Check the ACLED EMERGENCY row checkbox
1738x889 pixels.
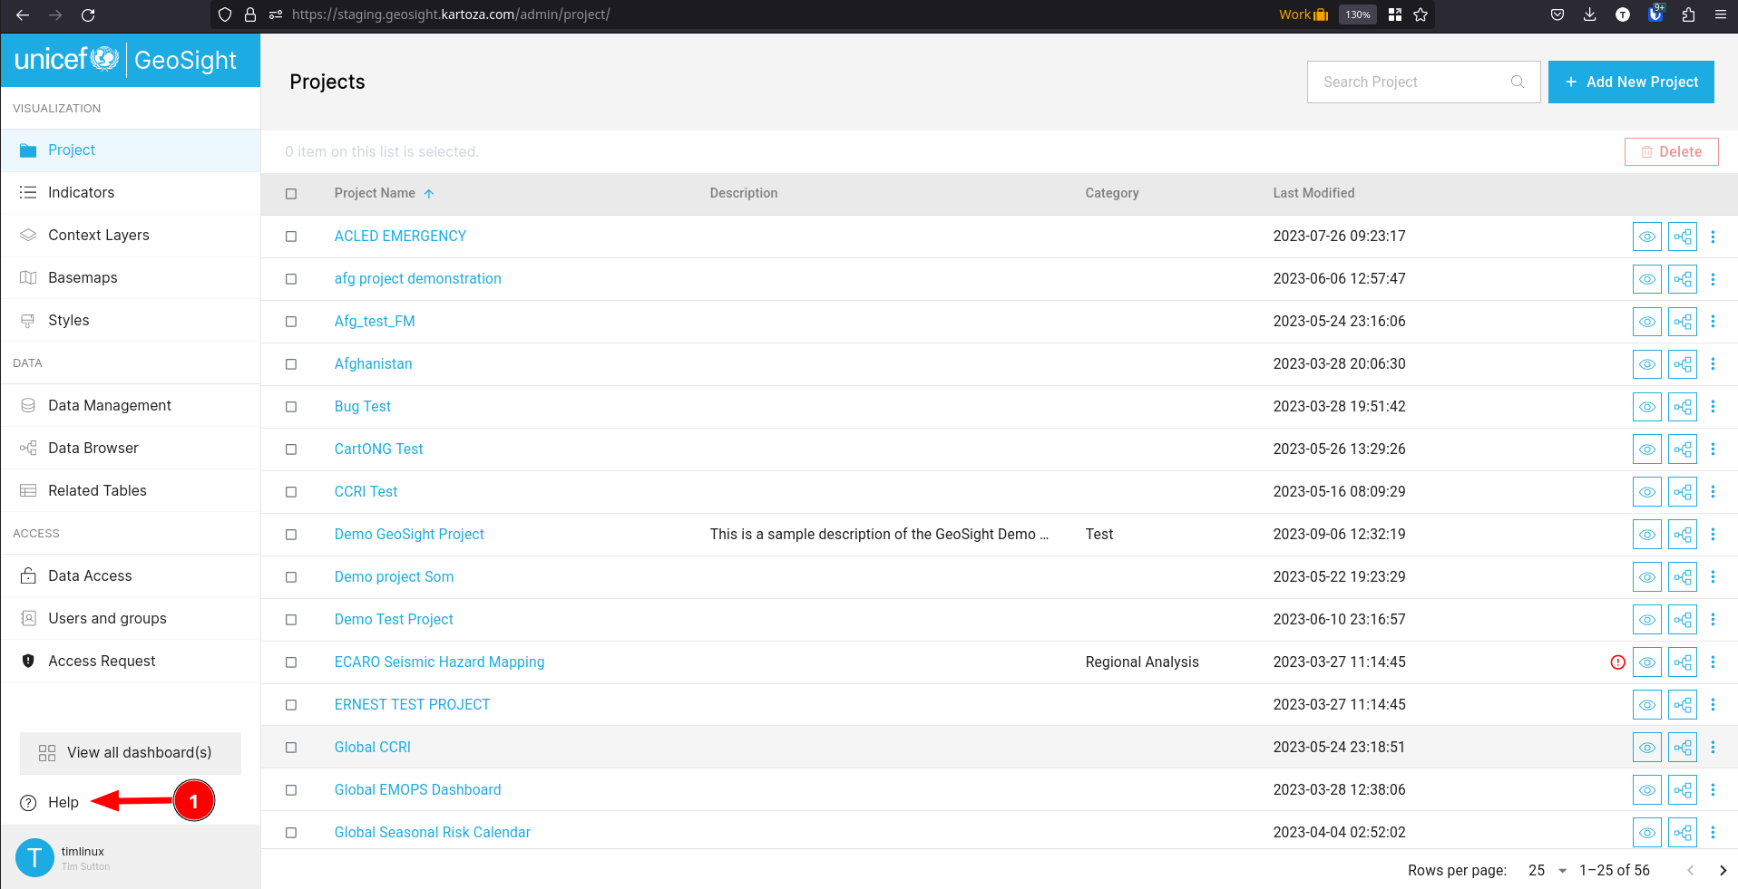291,237
